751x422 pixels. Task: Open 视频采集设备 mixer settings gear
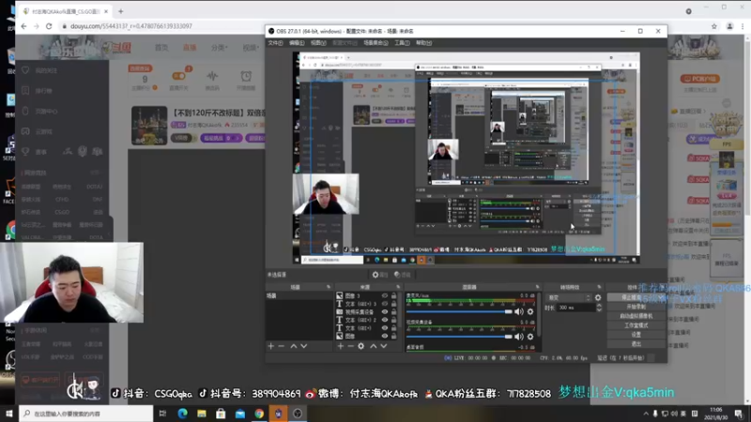pos(530,337)
